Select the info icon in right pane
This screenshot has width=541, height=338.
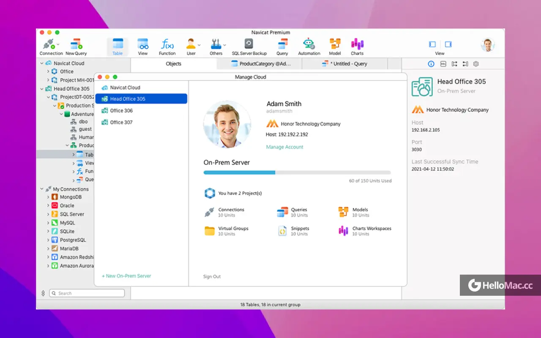point(431,64)
